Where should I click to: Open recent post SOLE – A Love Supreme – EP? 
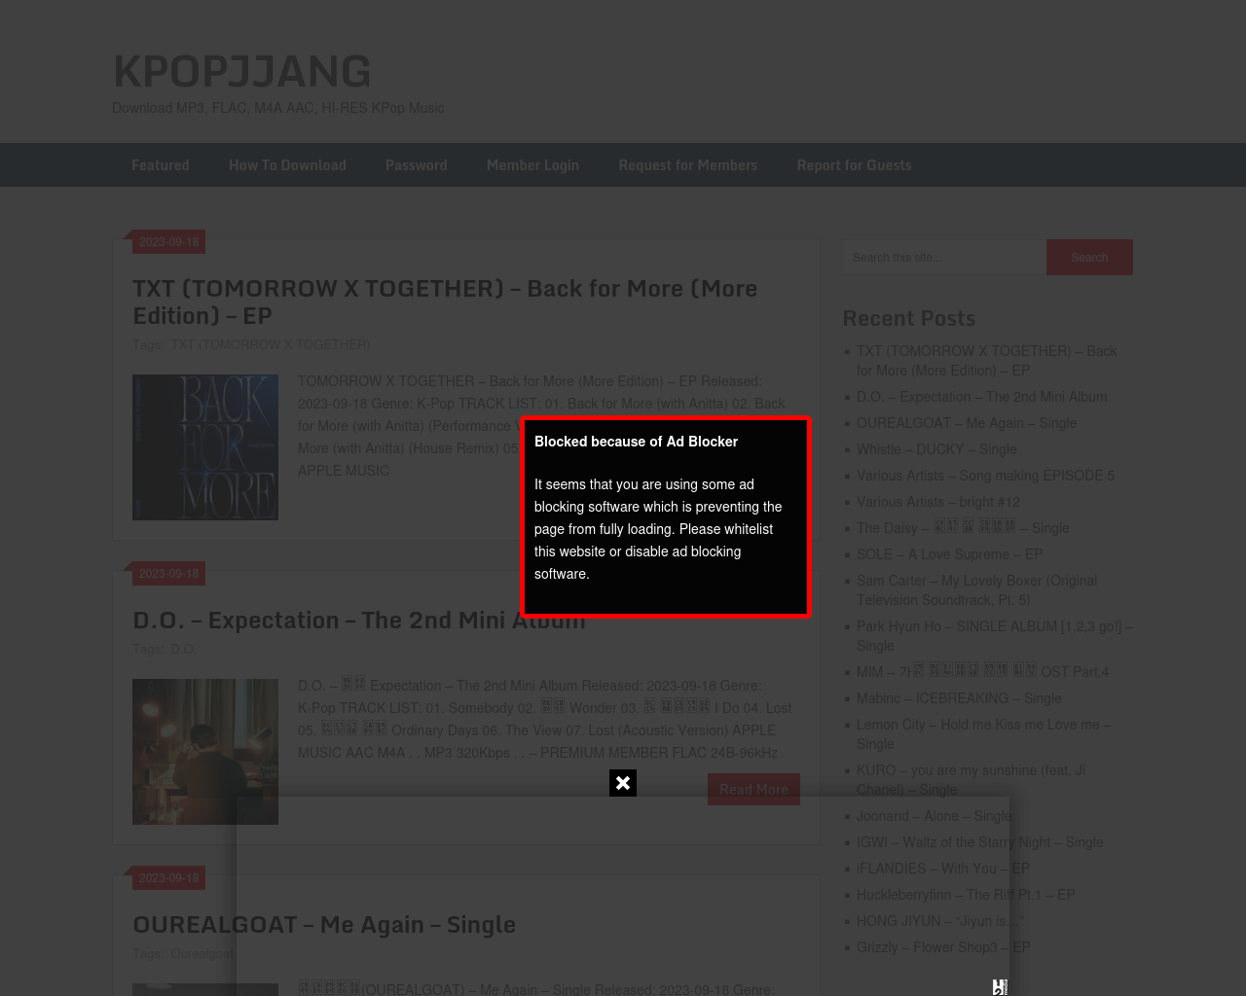(949, 554)
